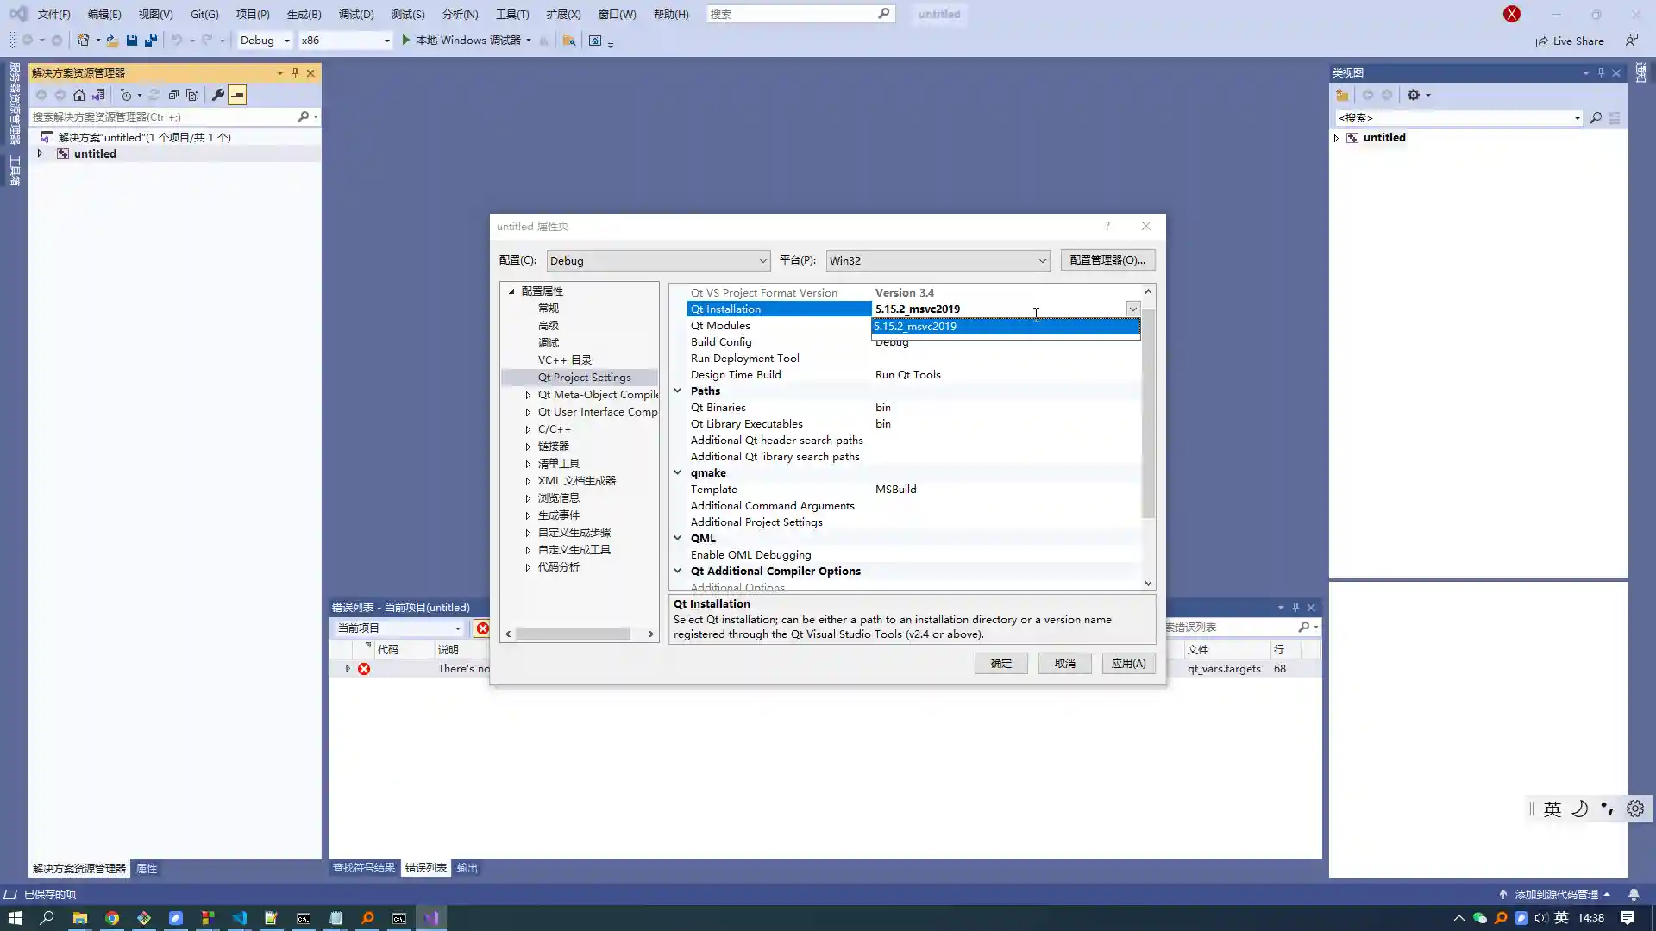Open the 平台 Win32 combo box
The image size is (1656, 931).
(x=938, y=260)
